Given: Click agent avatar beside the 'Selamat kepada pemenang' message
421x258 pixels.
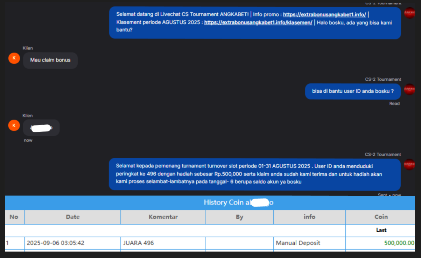Looking at the screenshot, I should 409,164.
